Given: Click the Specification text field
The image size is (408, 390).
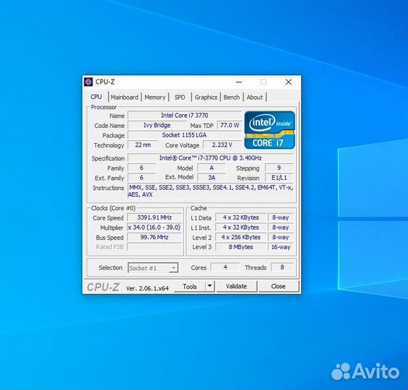Looking at the screenshot, I should tap(211, 158).
